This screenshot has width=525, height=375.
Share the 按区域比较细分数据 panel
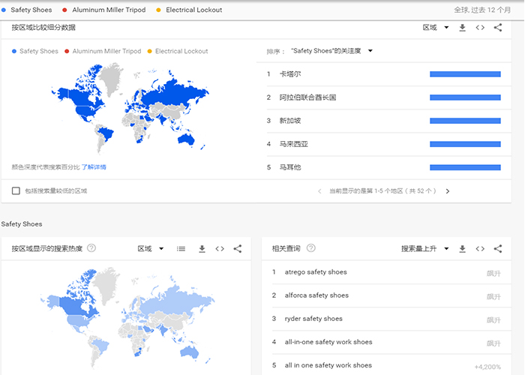pyautogui.click(x=497, y=28)
